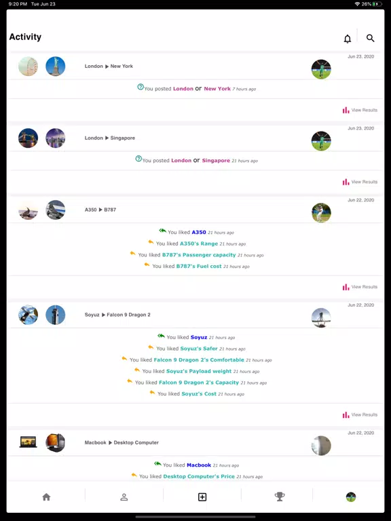Open Falcon 9 Dragon 2's Comfortable link
The width and height of the screenshot is (391, 521).
click(199, 360)
